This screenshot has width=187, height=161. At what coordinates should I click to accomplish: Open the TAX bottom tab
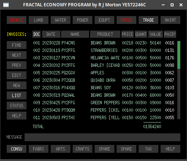tap(148, 149)
